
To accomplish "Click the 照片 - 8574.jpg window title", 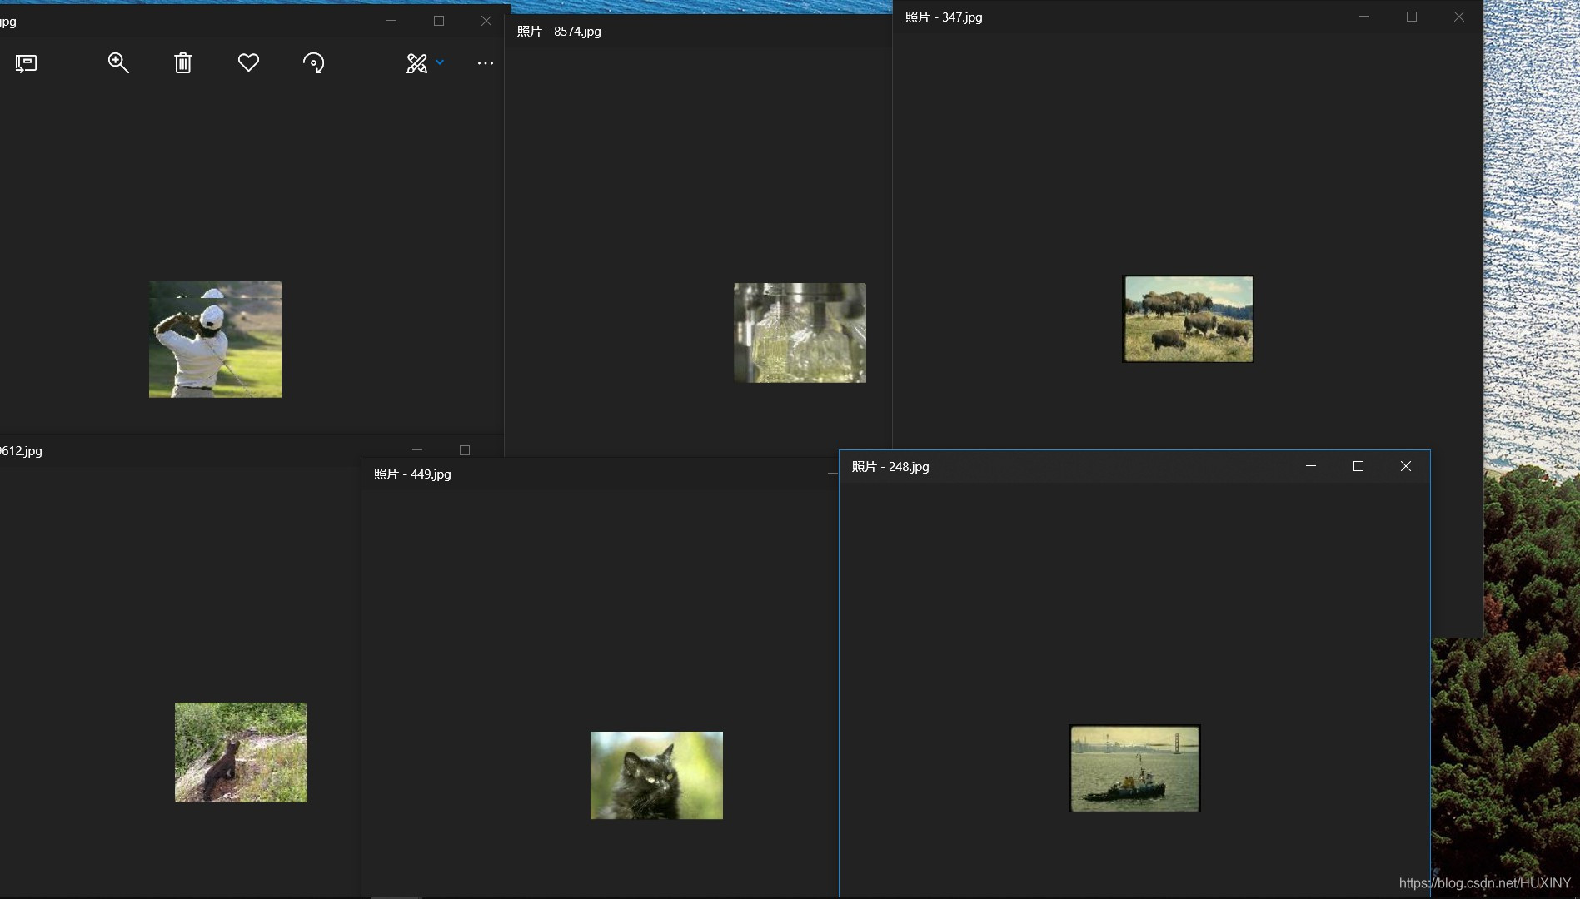I will pos(559,32).
